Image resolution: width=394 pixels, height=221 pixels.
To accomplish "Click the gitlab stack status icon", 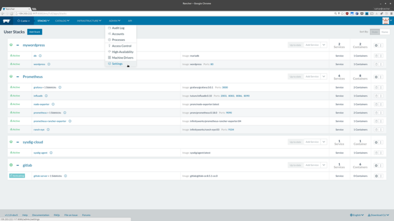I will [x=11, y=165].
